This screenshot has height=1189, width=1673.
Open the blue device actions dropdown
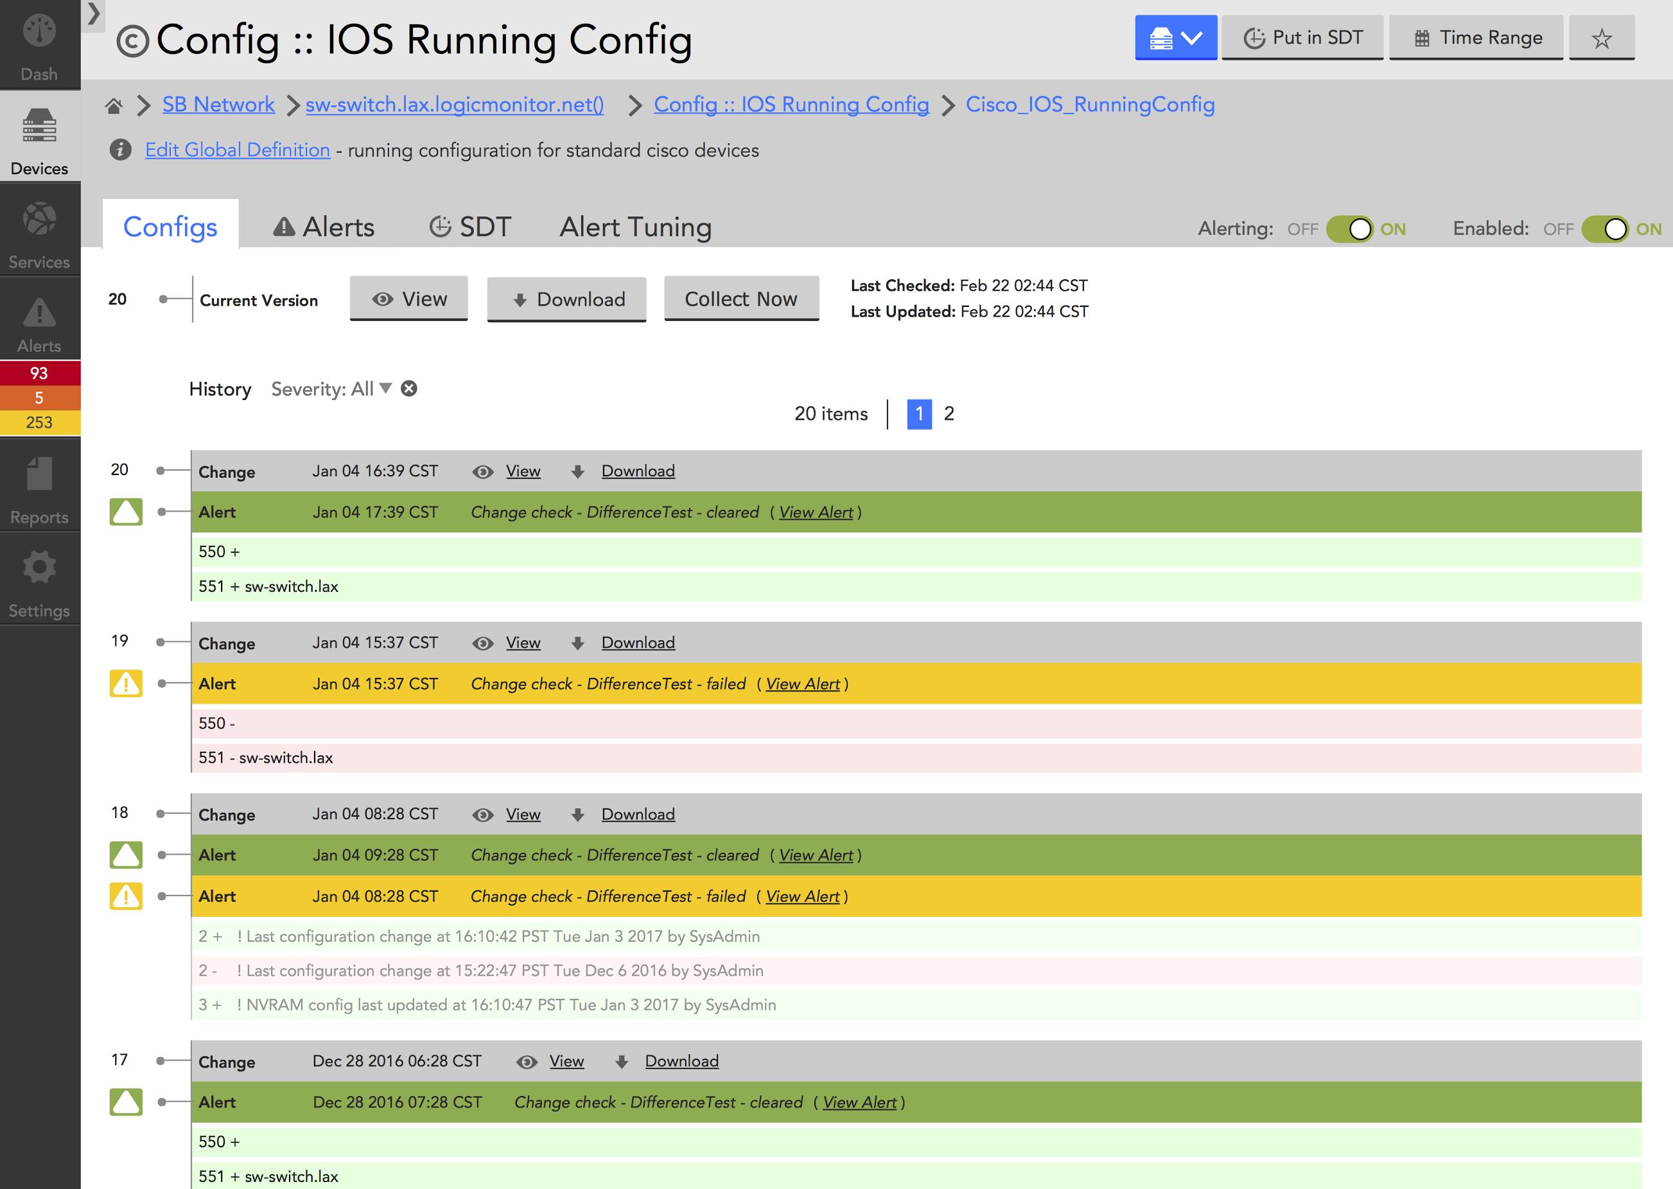click(x=1176, y=38)
